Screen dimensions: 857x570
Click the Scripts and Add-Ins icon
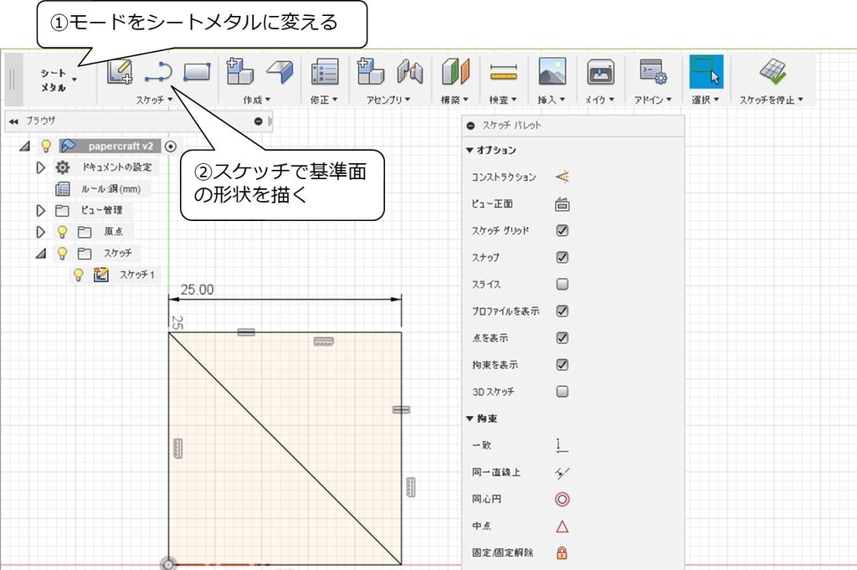pos(653,72)
